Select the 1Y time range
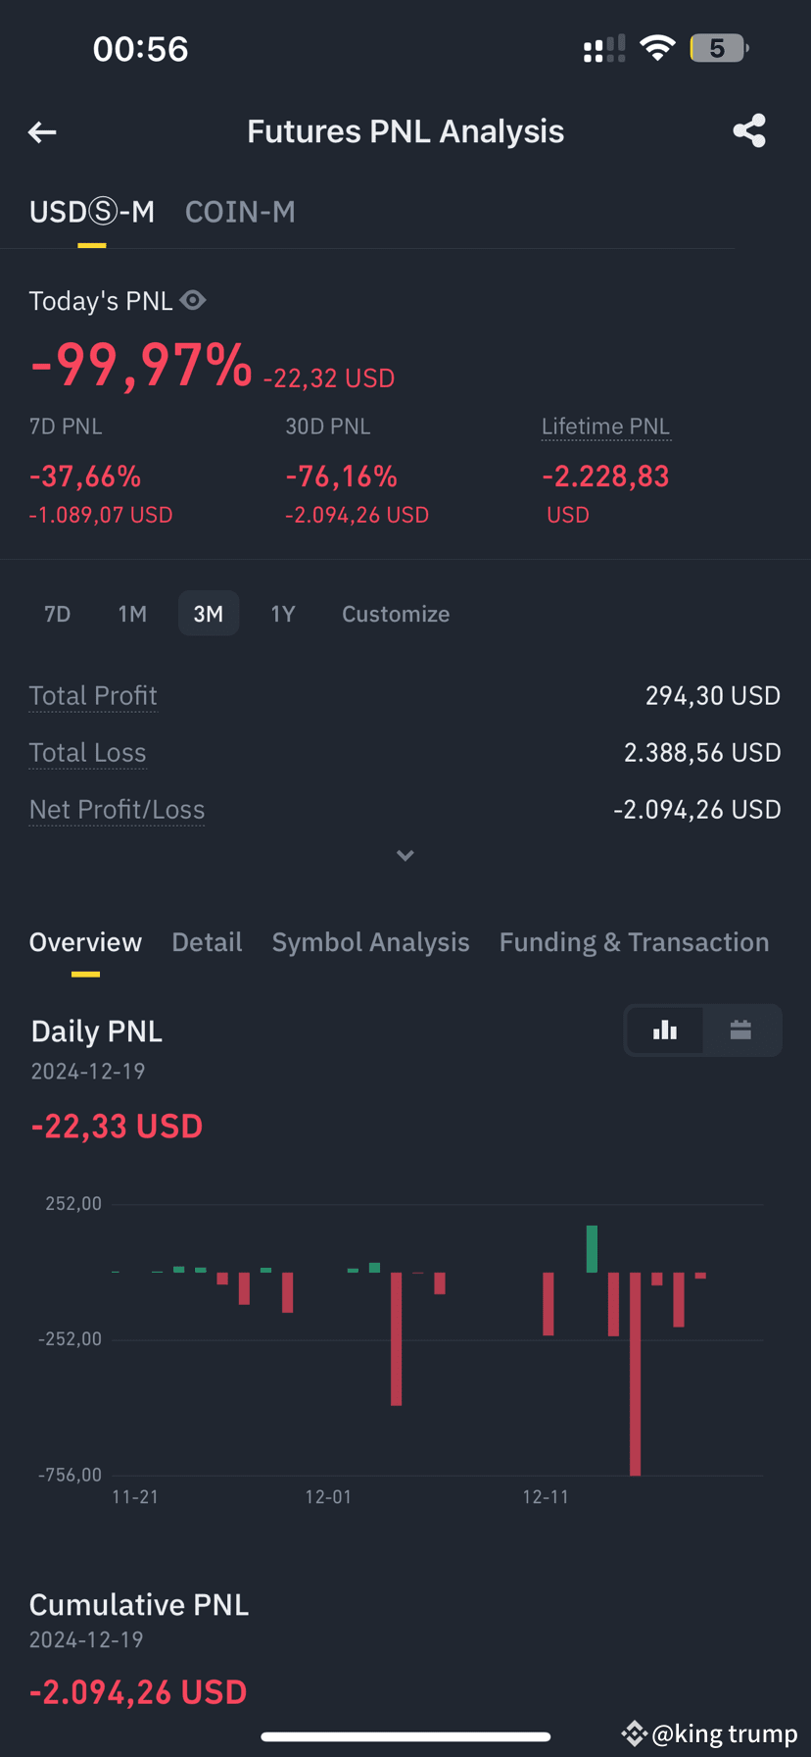The width and height of the screenshot is (811, 1757). pos(283,614)
